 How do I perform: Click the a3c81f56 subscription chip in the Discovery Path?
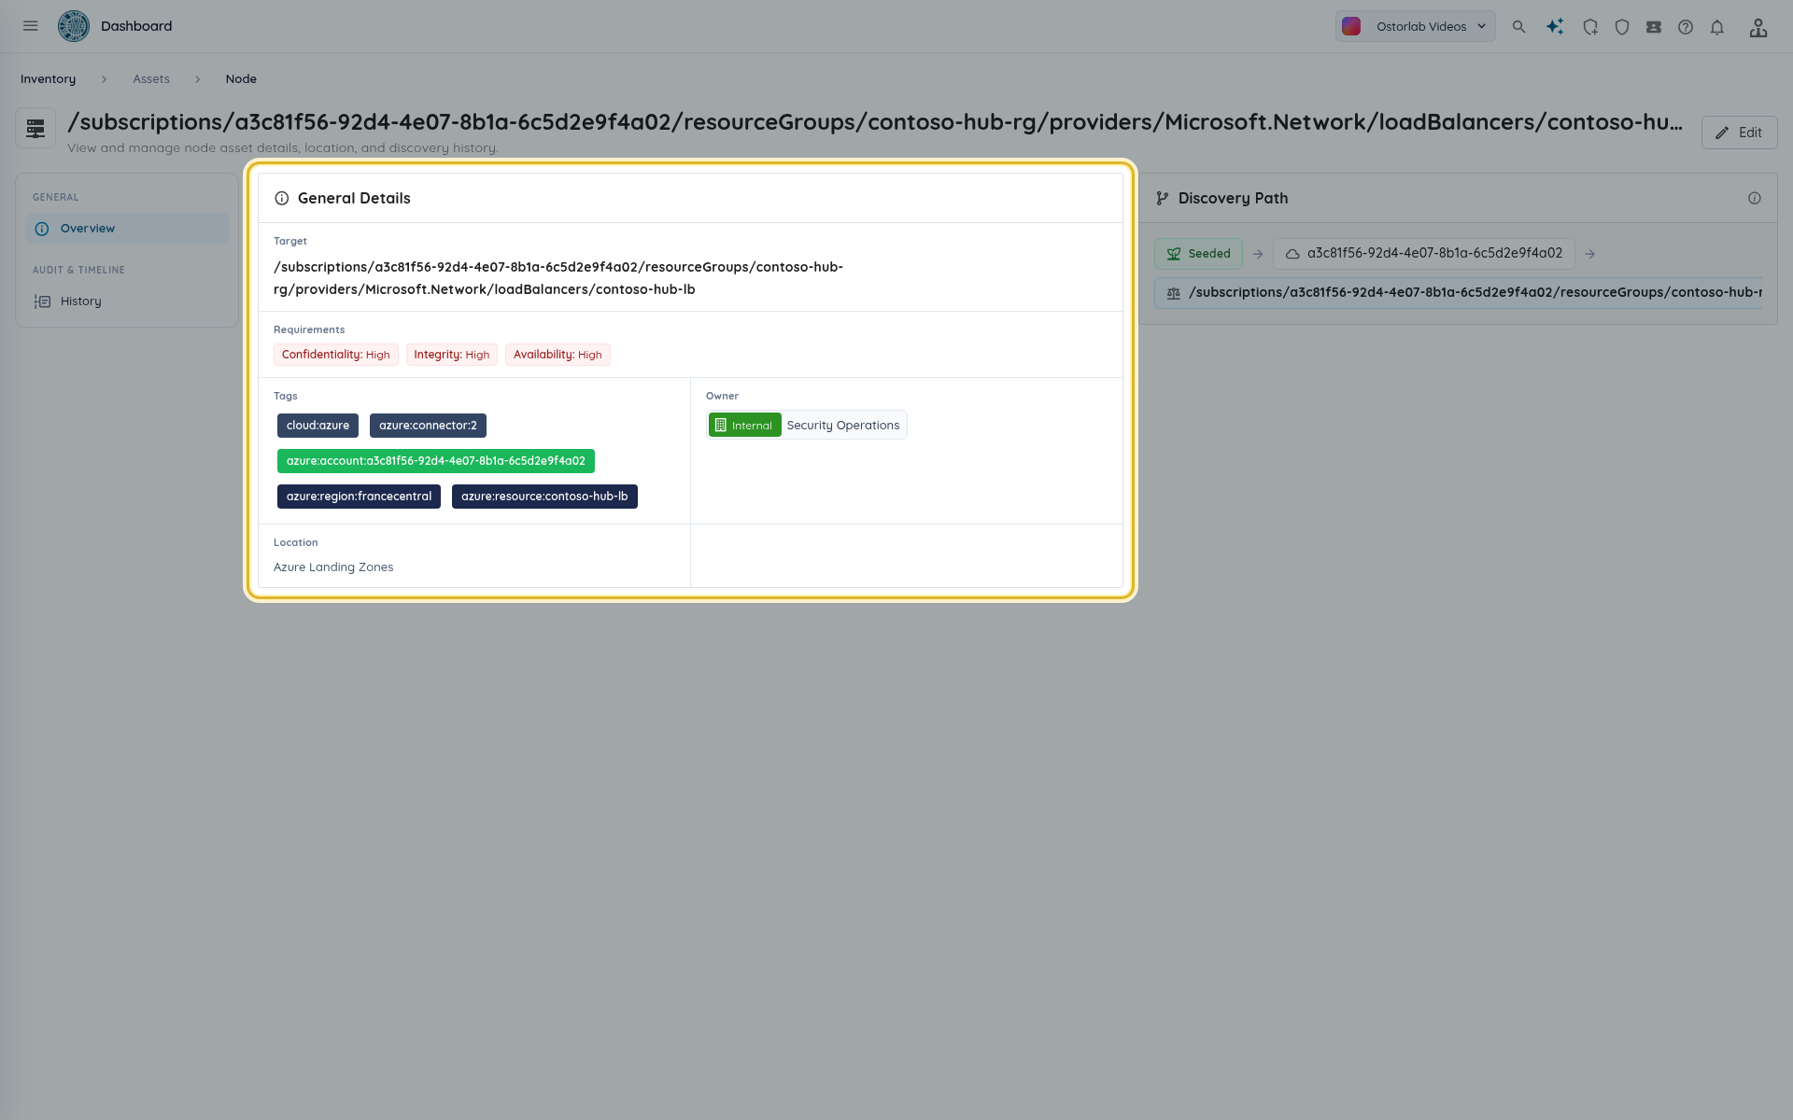[1424, 254]
